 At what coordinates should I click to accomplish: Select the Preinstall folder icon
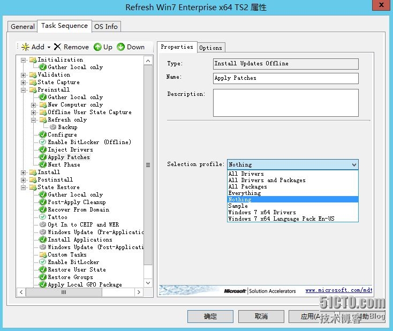[x=33, y=90]
